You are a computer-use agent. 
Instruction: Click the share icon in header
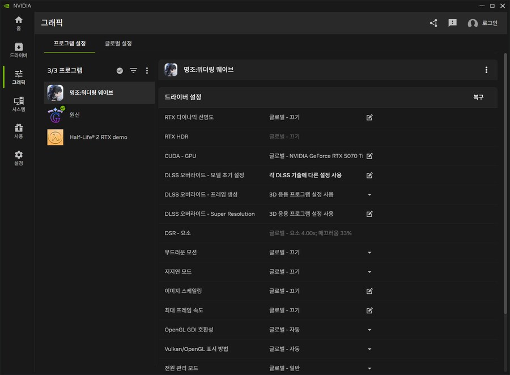point(433,23)
